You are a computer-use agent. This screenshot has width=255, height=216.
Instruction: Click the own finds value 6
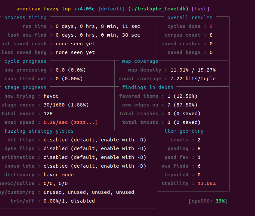199,166
